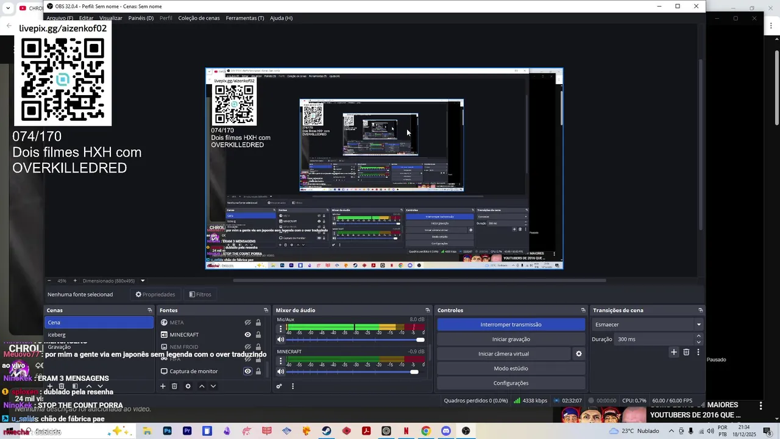Expand hidden system tray icons
Screen dimensions: 780x439
point(670,431)
